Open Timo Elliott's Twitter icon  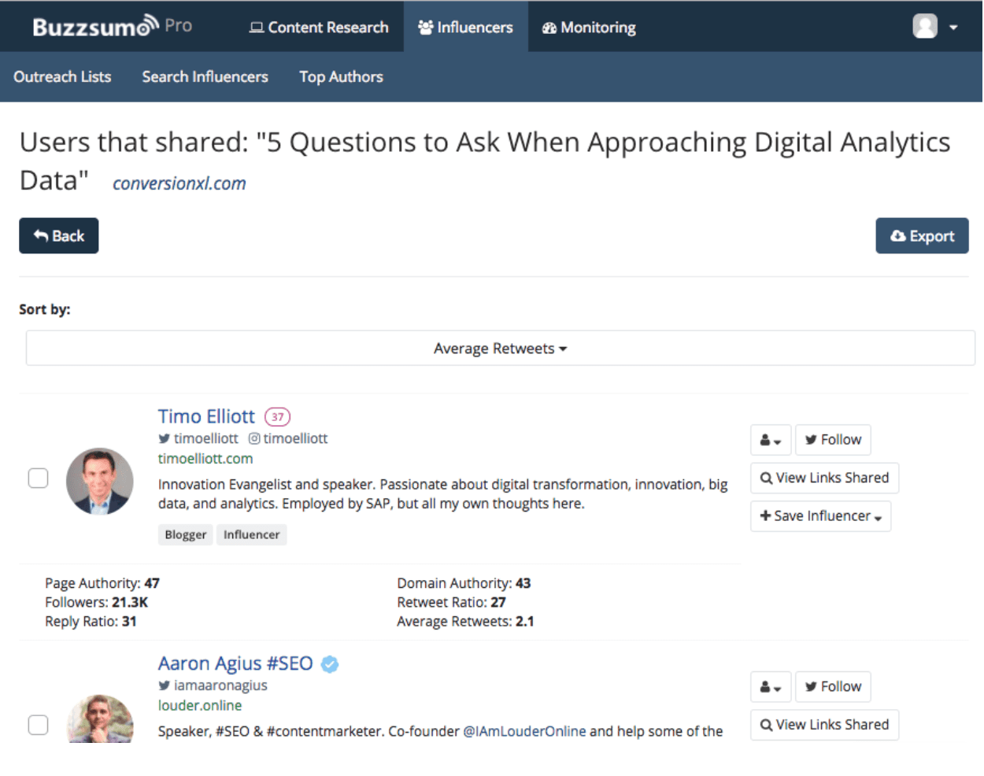click(165, 438)
